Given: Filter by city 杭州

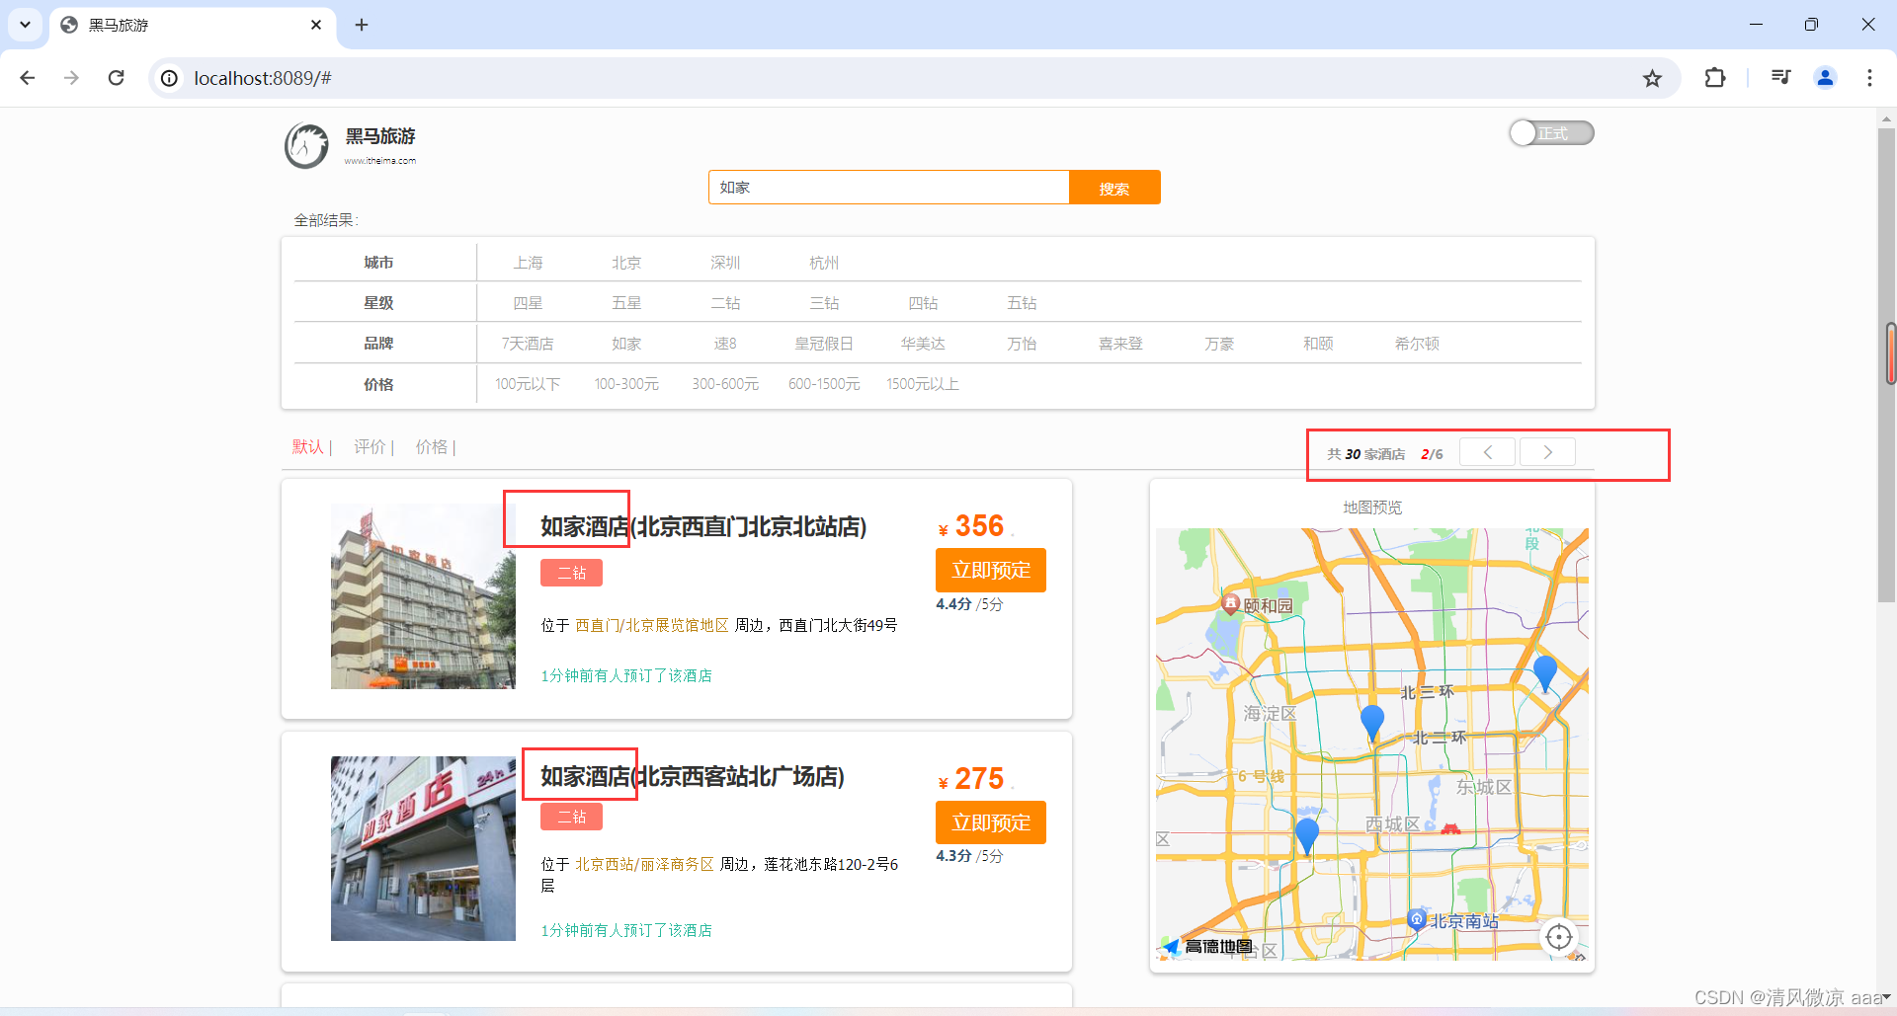Looking at the screenshot, I should click(824, 263).
